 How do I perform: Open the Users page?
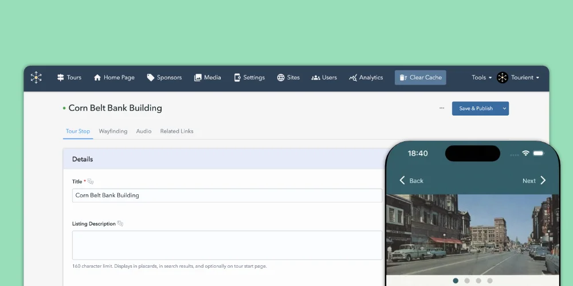click(324, 77)
